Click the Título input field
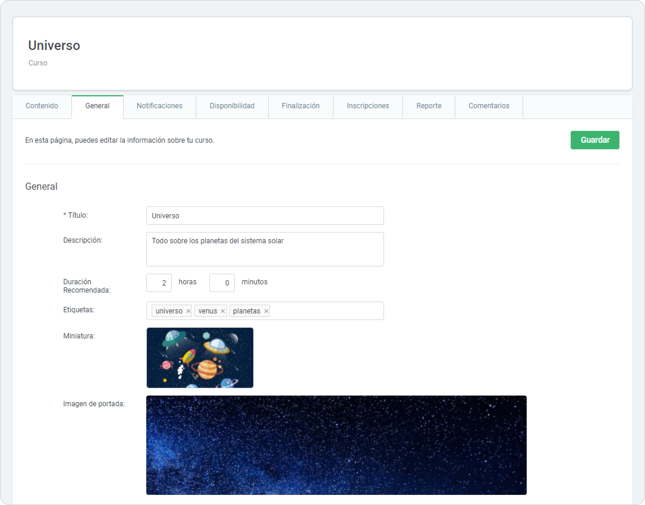Screen dimensions: 645x505 point(265,216)
